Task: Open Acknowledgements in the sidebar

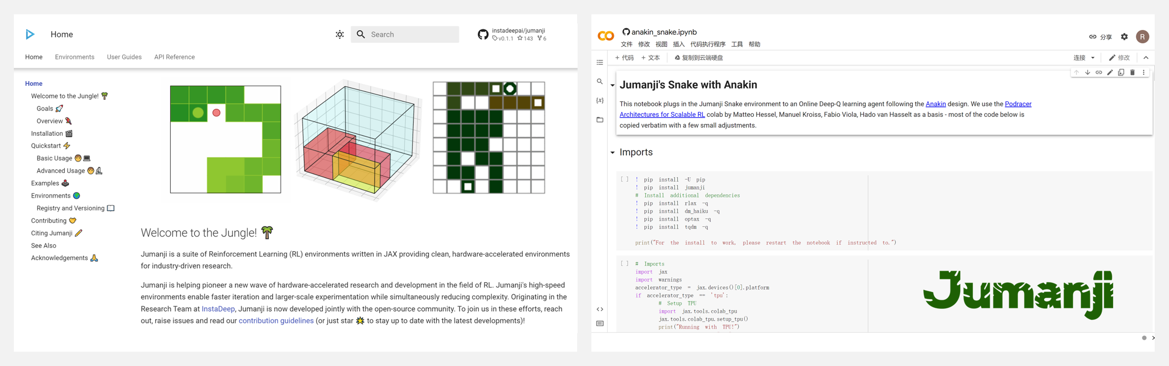Action: tap(64, 258)
